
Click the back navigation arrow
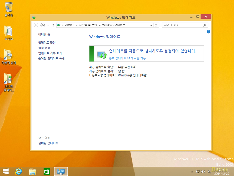pyautogui.click(x=36, y=25)
